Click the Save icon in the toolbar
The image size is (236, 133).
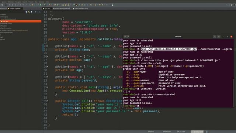[x=2, y=5]
